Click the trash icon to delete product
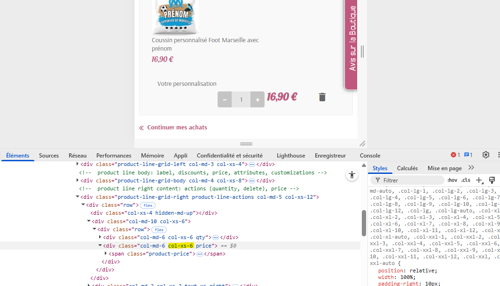 [x=322, y=97]
